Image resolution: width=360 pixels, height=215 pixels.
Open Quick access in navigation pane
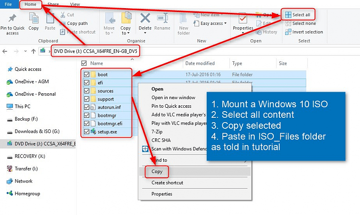coord(28,69)
